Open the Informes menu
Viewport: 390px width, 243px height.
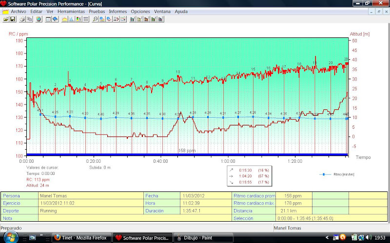(118, 11)
